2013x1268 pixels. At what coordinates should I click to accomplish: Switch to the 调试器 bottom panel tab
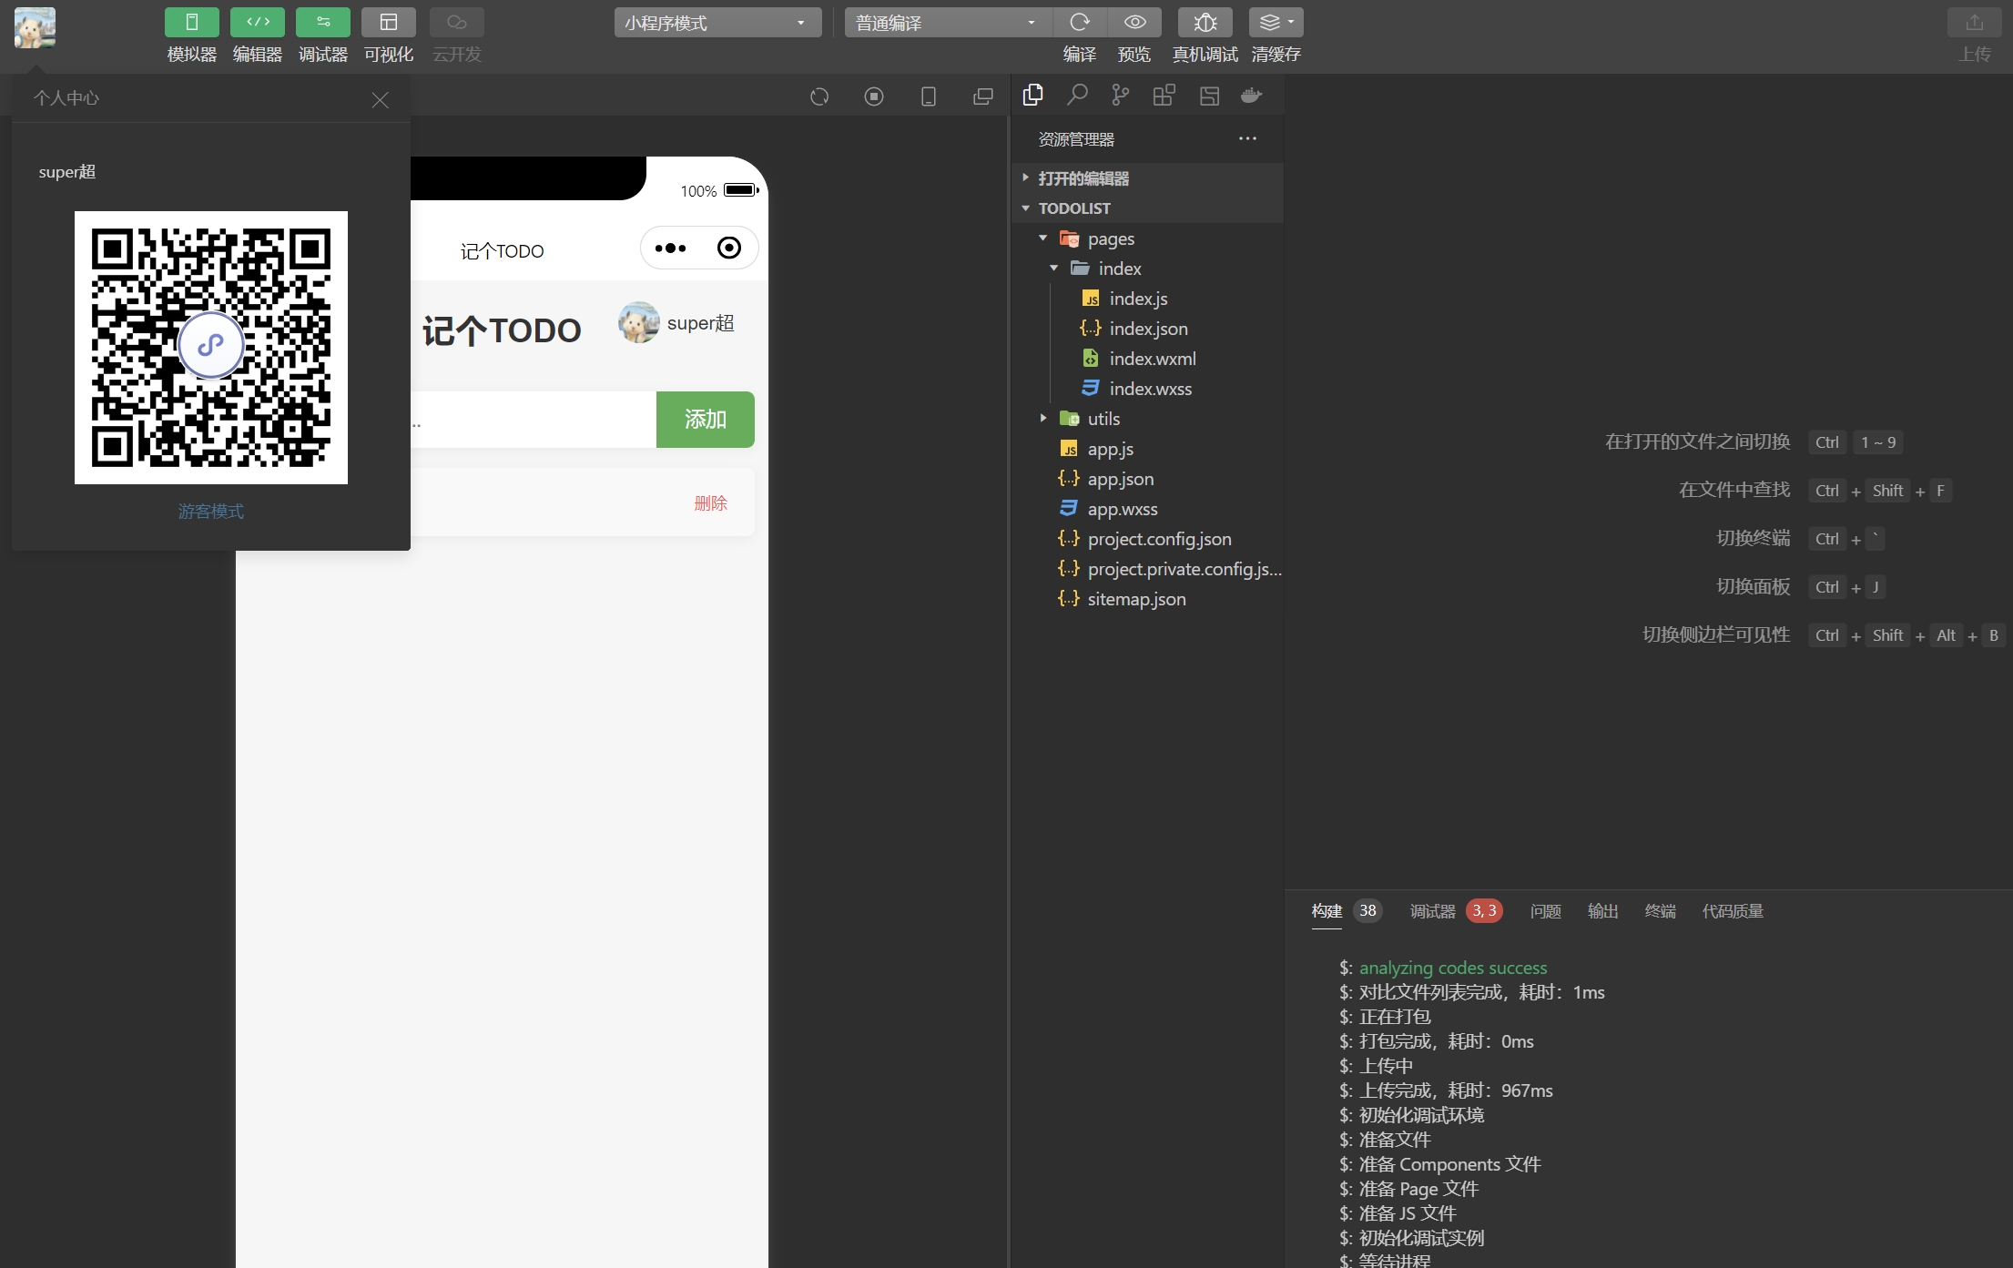coord(1432,911)
